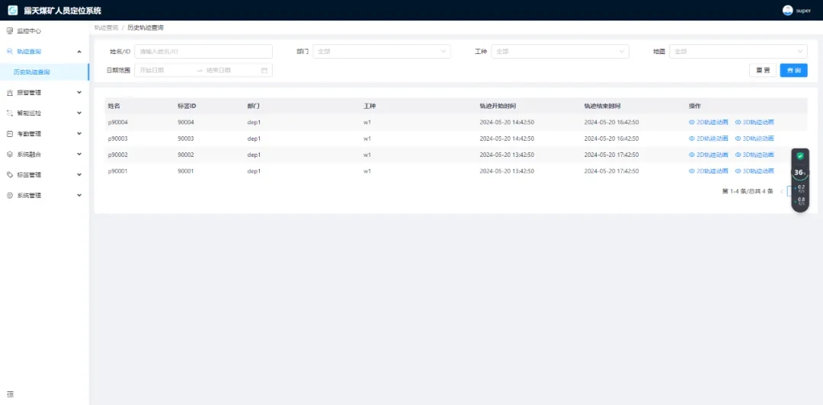This screenshot has width=823, height=405.
Task: View 3D轨迹动画 for p90001
Action: (x=754, y=171)
